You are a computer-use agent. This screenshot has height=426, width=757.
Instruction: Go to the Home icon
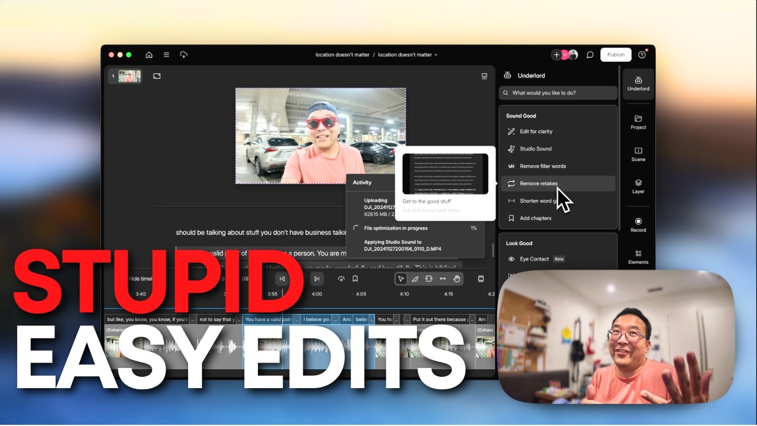pos(149,54)
